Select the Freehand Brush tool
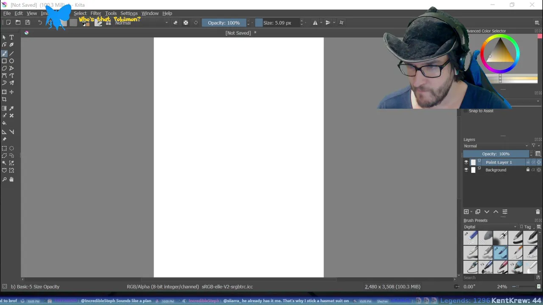 pos(4,53)
